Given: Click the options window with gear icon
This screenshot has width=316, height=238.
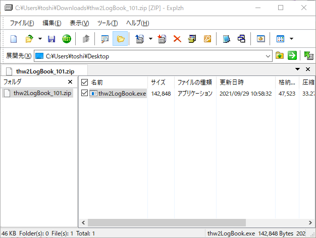Looking at the screenshot, I should click(261, 39).
